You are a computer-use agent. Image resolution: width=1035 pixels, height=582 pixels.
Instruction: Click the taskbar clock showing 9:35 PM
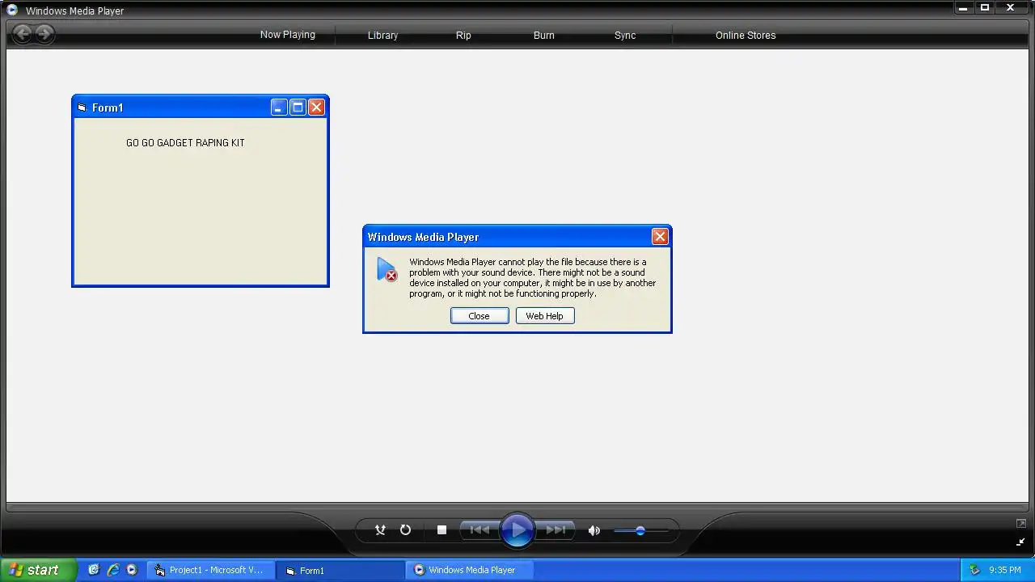pos(1005,570)
